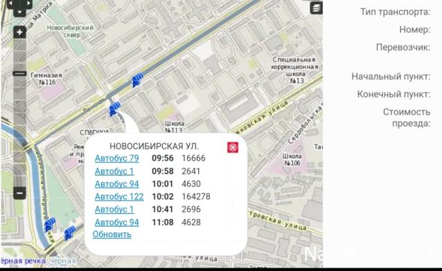Image resolution: width=442 pixels, height=271 pixels.
Task: Click the НОВОСИБИРСКАЯ УЛ. popup title
Action: 154,147
